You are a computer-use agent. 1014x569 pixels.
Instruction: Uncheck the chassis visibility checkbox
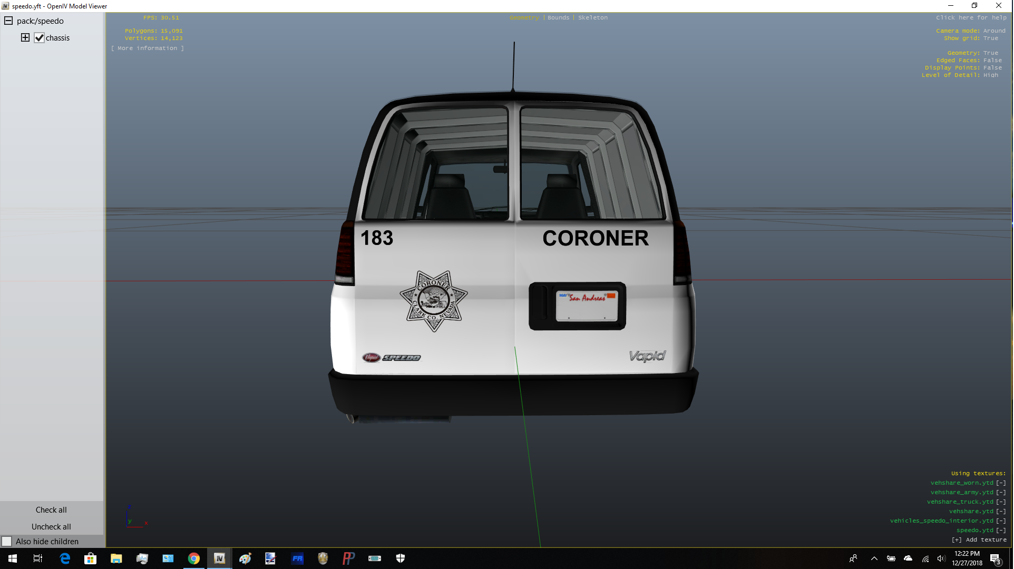click(39, 38)
